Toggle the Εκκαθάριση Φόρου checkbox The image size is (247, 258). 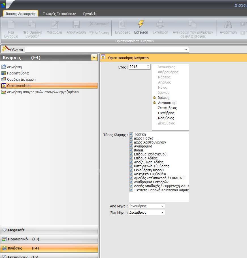(131, 170)
